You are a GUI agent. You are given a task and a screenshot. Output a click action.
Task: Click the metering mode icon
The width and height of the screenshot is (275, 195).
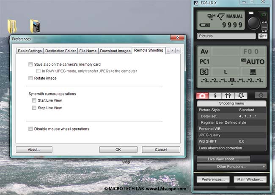coord(204,72)
